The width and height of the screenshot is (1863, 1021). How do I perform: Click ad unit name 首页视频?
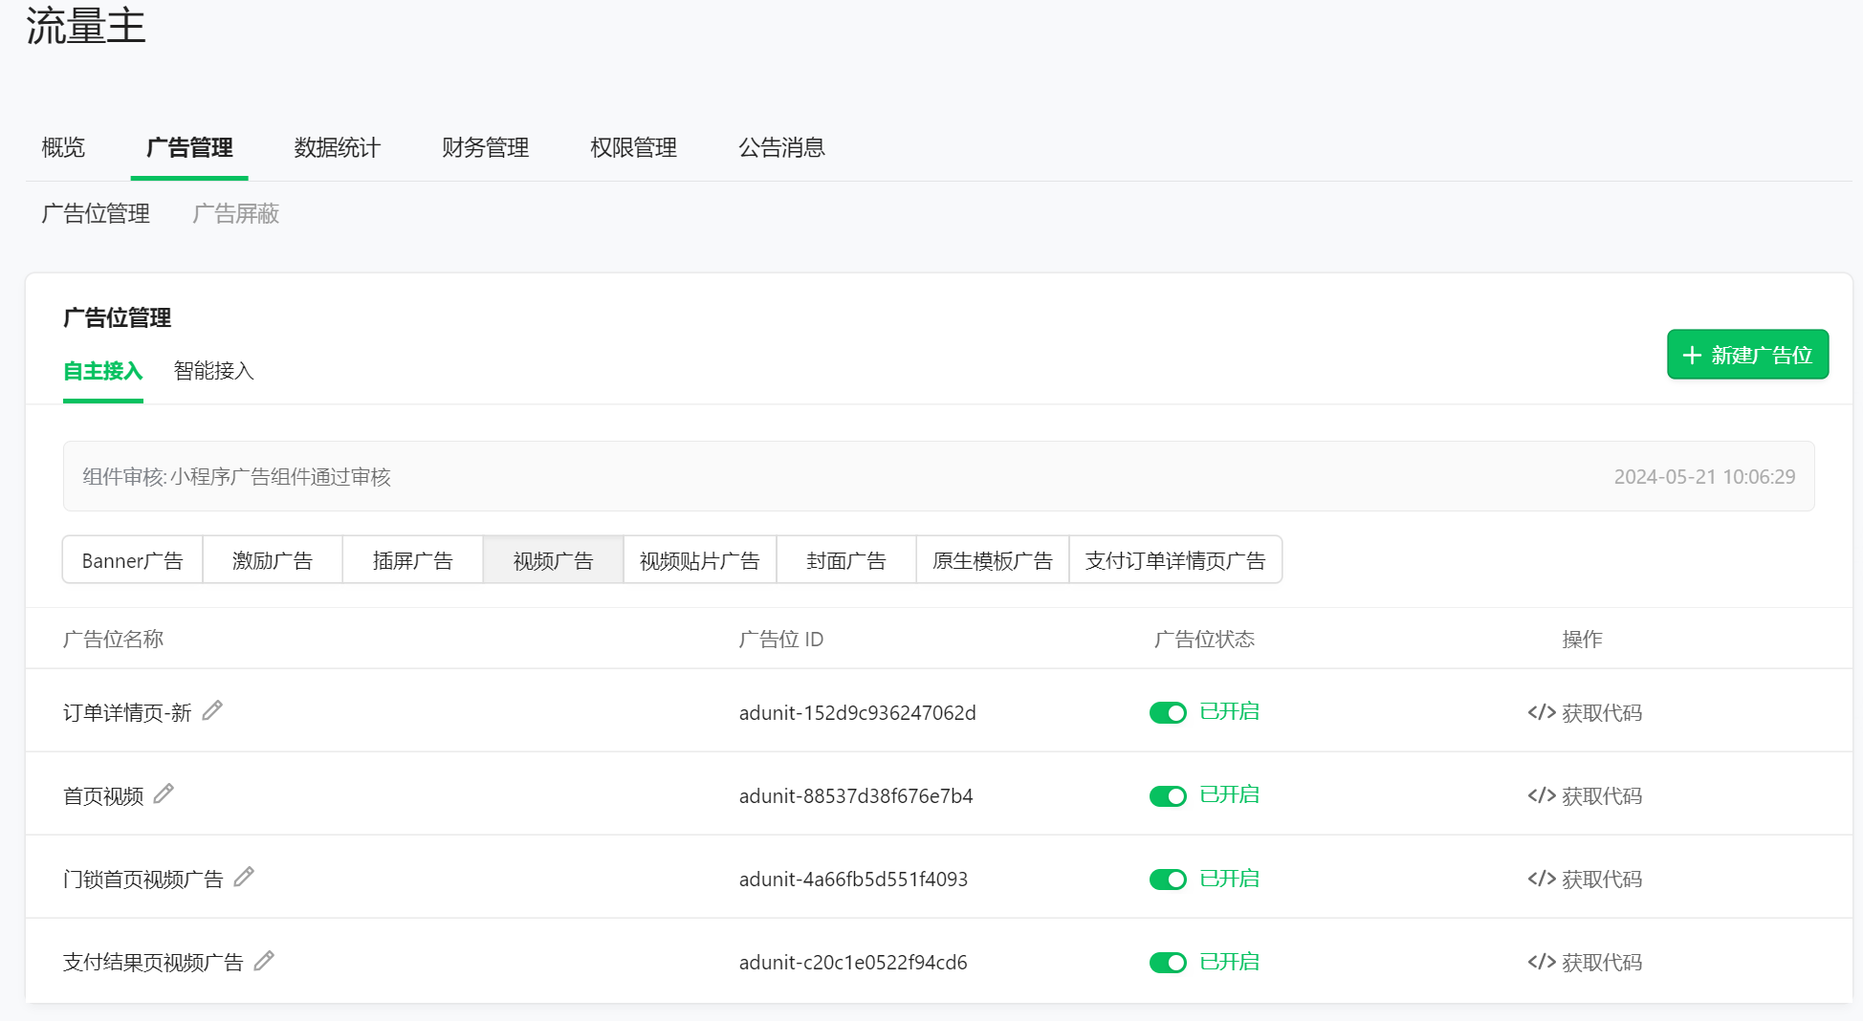click(103, 795)
